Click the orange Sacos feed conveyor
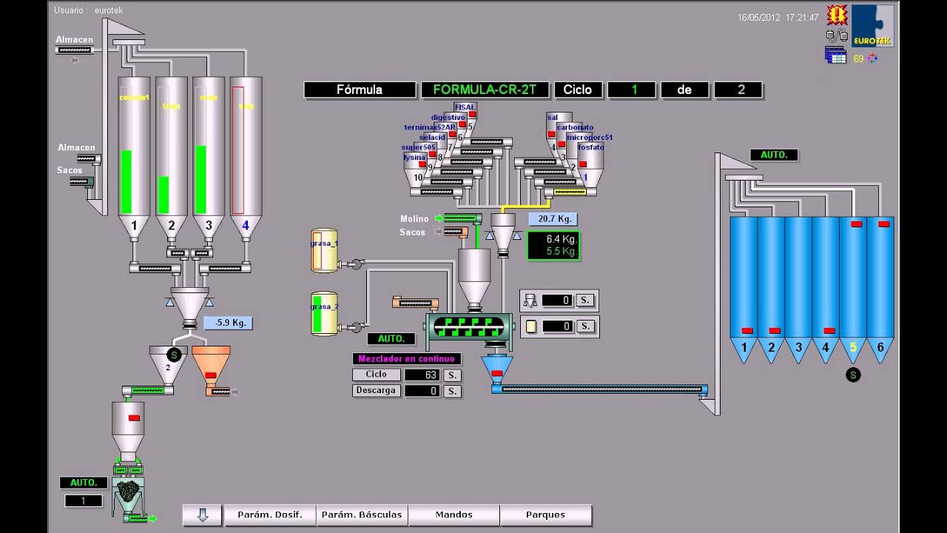 (x=456, y=232)
